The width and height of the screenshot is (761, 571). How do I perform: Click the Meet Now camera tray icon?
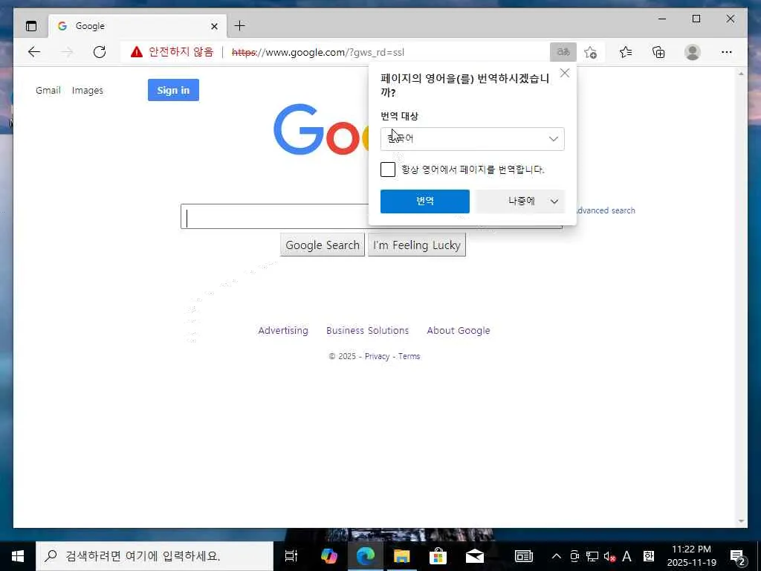click(574, 556)
